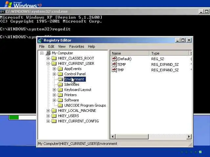
Task: Click the Keyboard Layout folder icon
Action: click(x=60, y=90)
